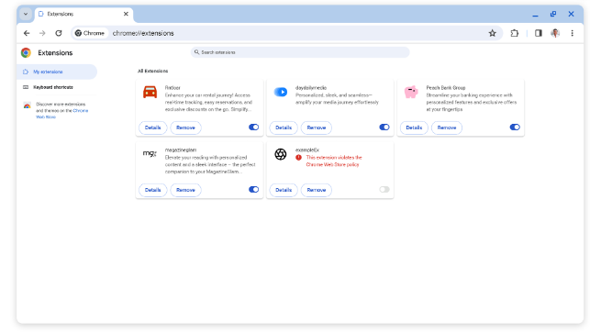The width and height of the screenshot is (601, 333).
Task: Click the daydailymedia blue play icon
Action: click(281, 92)
